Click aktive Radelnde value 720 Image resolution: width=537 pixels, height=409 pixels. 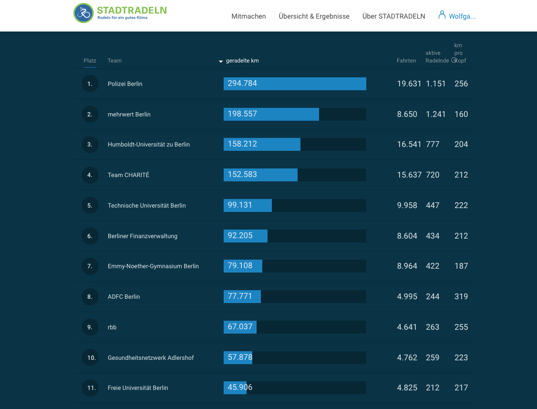(433, 175)
